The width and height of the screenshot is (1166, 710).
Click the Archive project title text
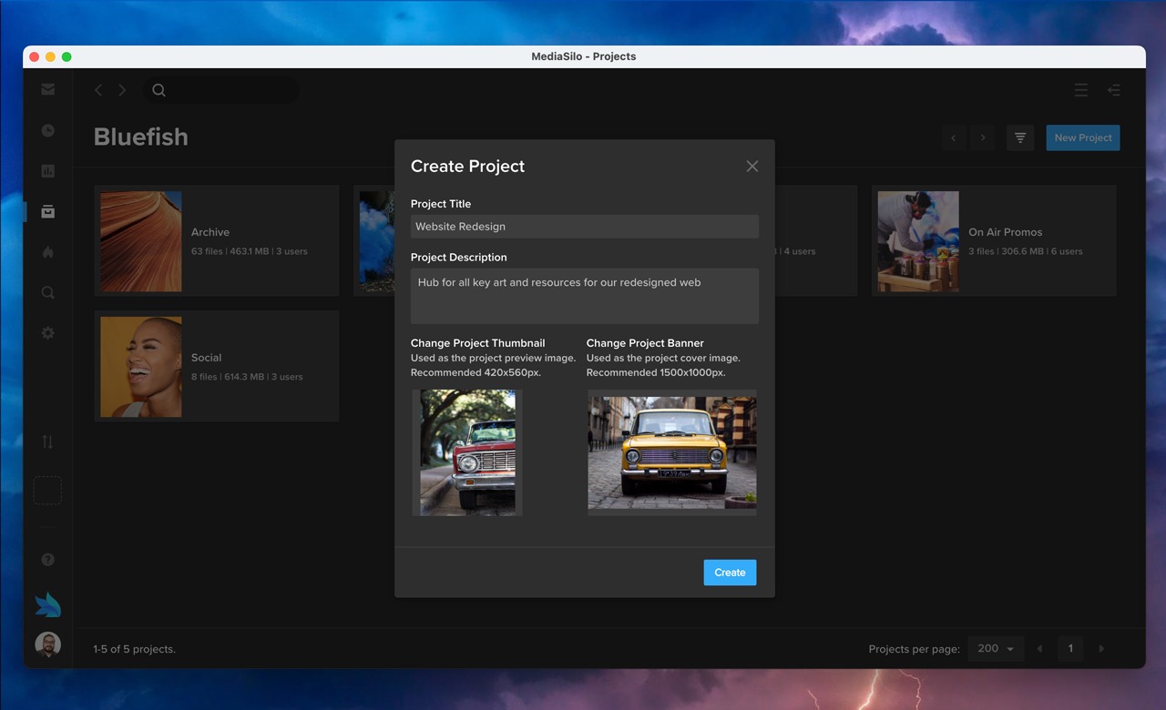pyautogui.click(x=210, y=232)
